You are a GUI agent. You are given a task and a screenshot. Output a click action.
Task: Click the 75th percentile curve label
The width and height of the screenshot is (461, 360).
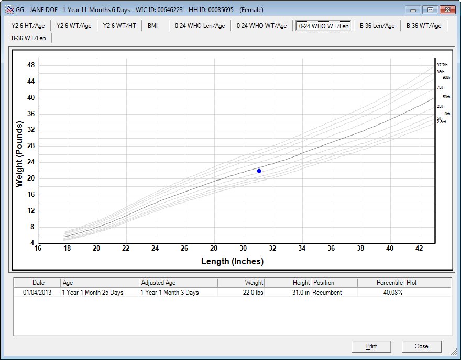[441, 87]
